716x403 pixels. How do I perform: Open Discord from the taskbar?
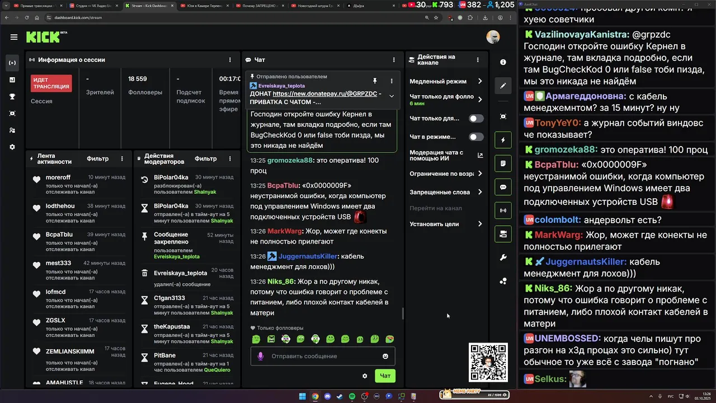pos(327,396)
